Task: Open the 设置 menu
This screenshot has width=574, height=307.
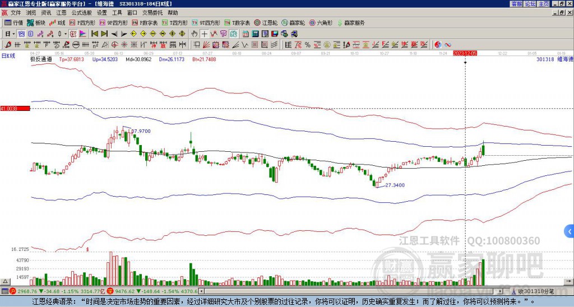Action: (102, 13)
